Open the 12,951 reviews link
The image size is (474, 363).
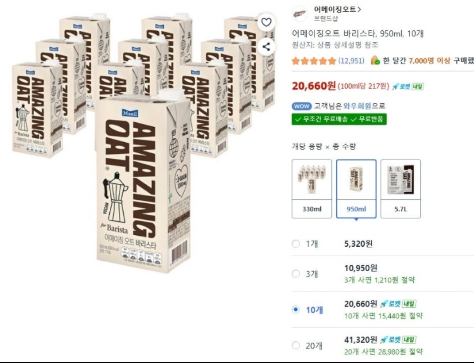pyautogui.click(x=351, y=61)
